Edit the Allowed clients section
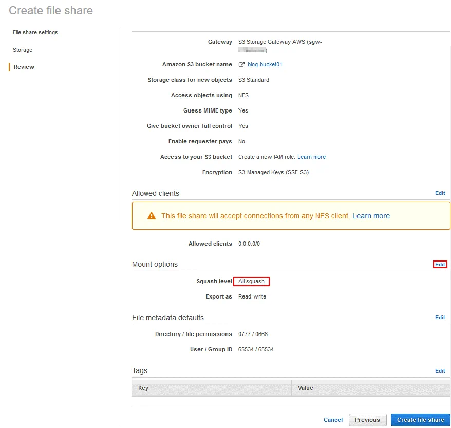This screenshot has width=451, height=428. point(440,193)
